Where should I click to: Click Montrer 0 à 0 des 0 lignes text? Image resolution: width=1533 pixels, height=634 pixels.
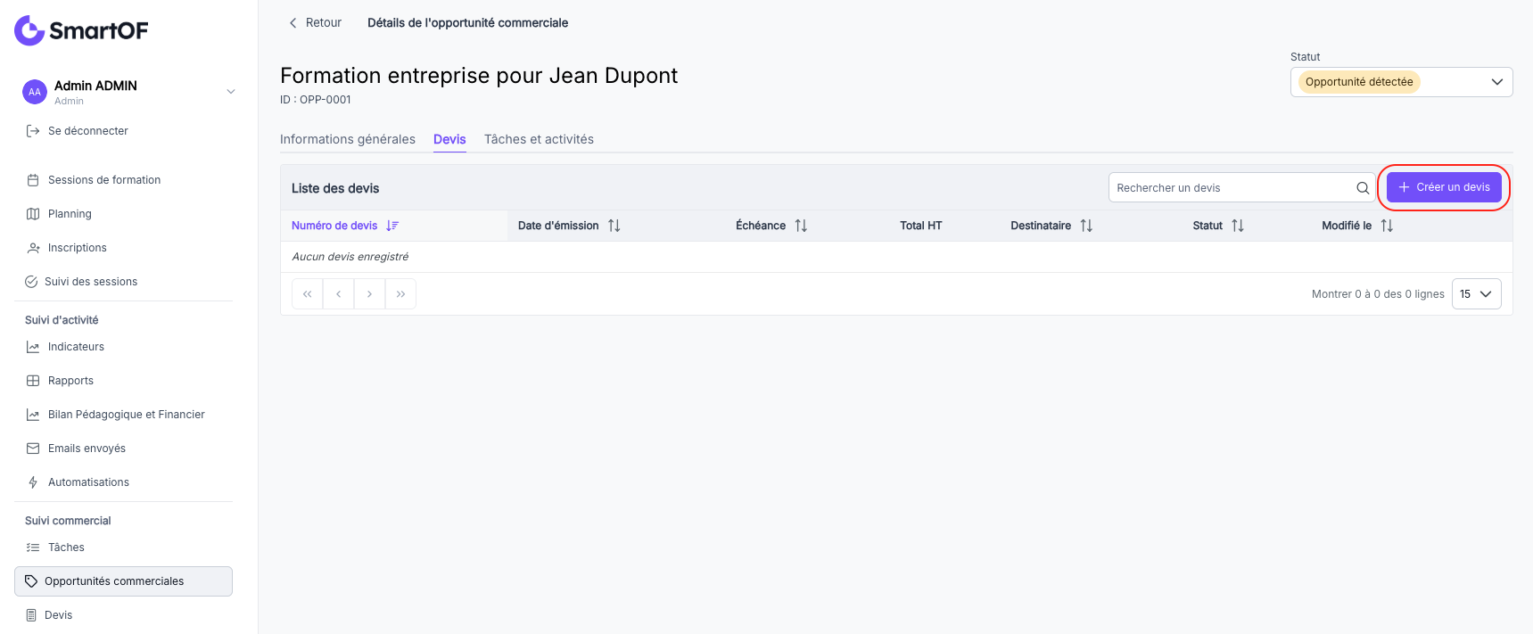(1378, 294)
